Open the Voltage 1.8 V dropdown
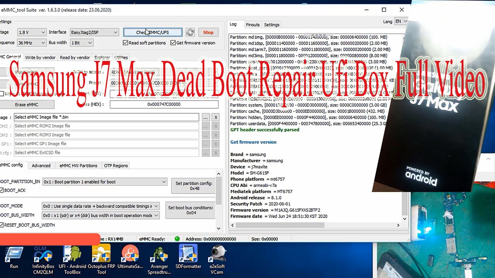495x278 pixels. click(x=31, y=32)
